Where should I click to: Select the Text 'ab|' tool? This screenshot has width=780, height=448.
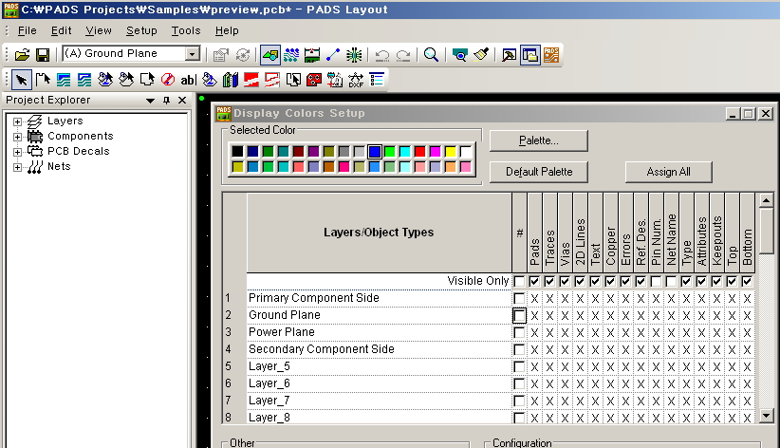[x=189, y=80]
